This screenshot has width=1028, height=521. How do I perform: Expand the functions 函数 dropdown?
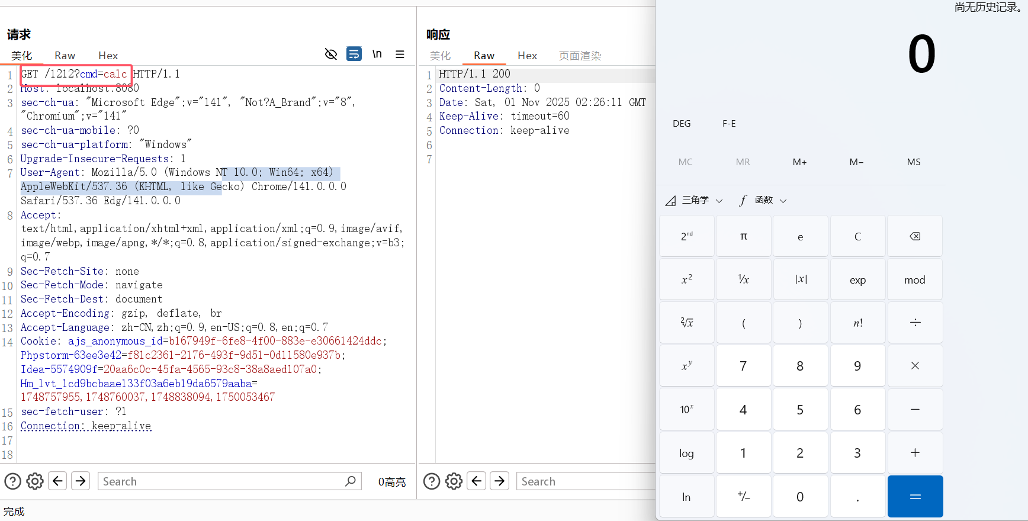point(763,201)
